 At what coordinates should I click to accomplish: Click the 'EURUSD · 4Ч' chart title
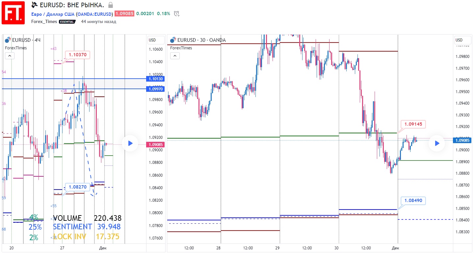[x=26, y=40]
